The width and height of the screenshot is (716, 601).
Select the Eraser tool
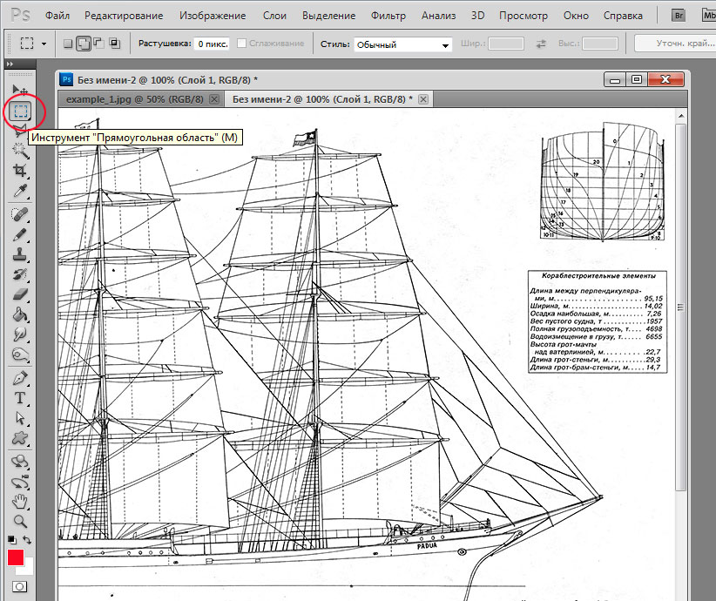tap(19, 295)
